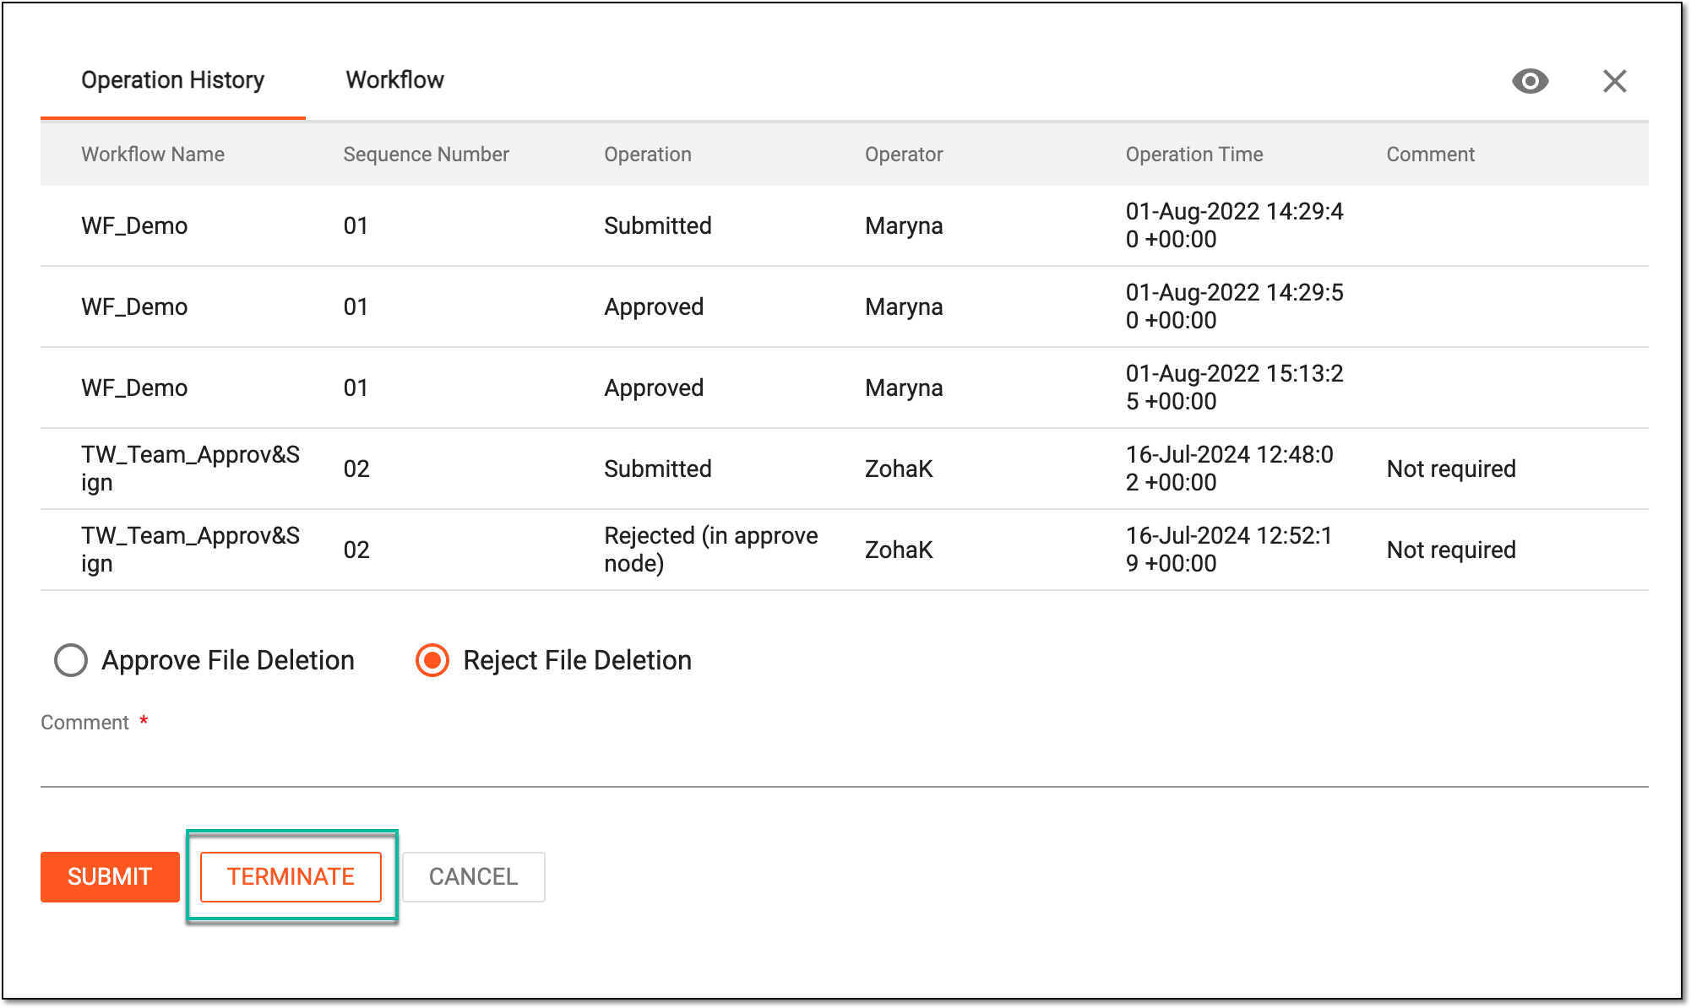The image size is (1691, 1008).
Task: Select Approve File Deletion radio button
Action: click(71, 660)
